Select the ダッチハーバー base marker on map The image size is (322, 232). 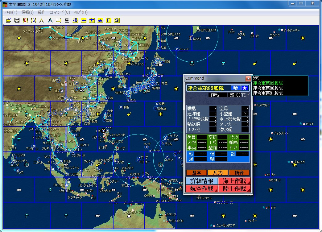(282, 30)
